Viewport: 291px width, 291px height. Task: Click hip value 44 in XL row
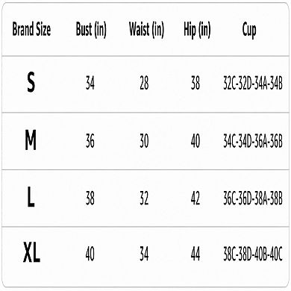coord(195,254)
